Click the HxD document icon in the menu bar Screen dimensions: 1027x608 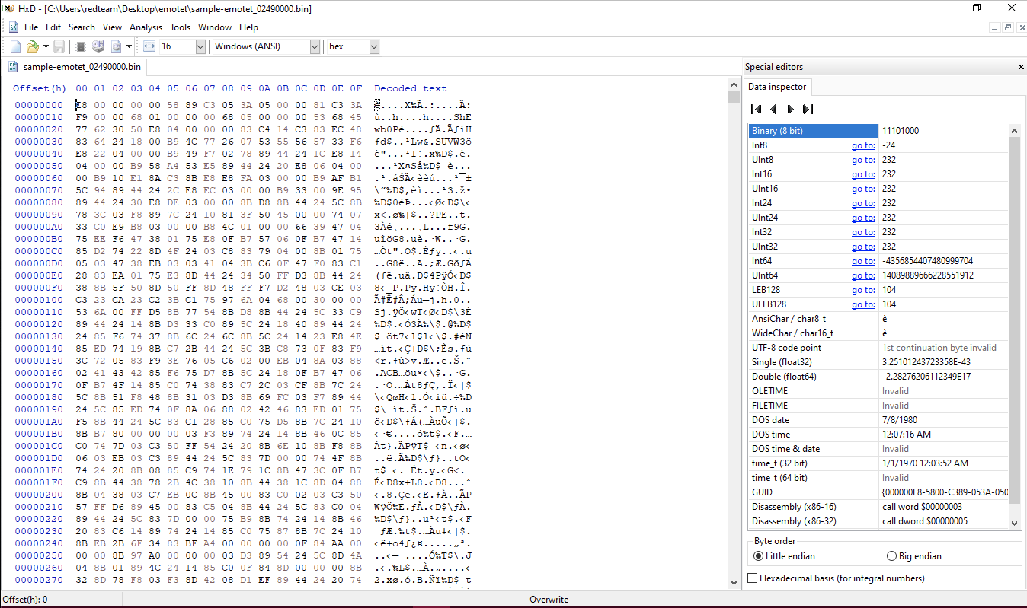pyautogui.click(x=14, y=27)
